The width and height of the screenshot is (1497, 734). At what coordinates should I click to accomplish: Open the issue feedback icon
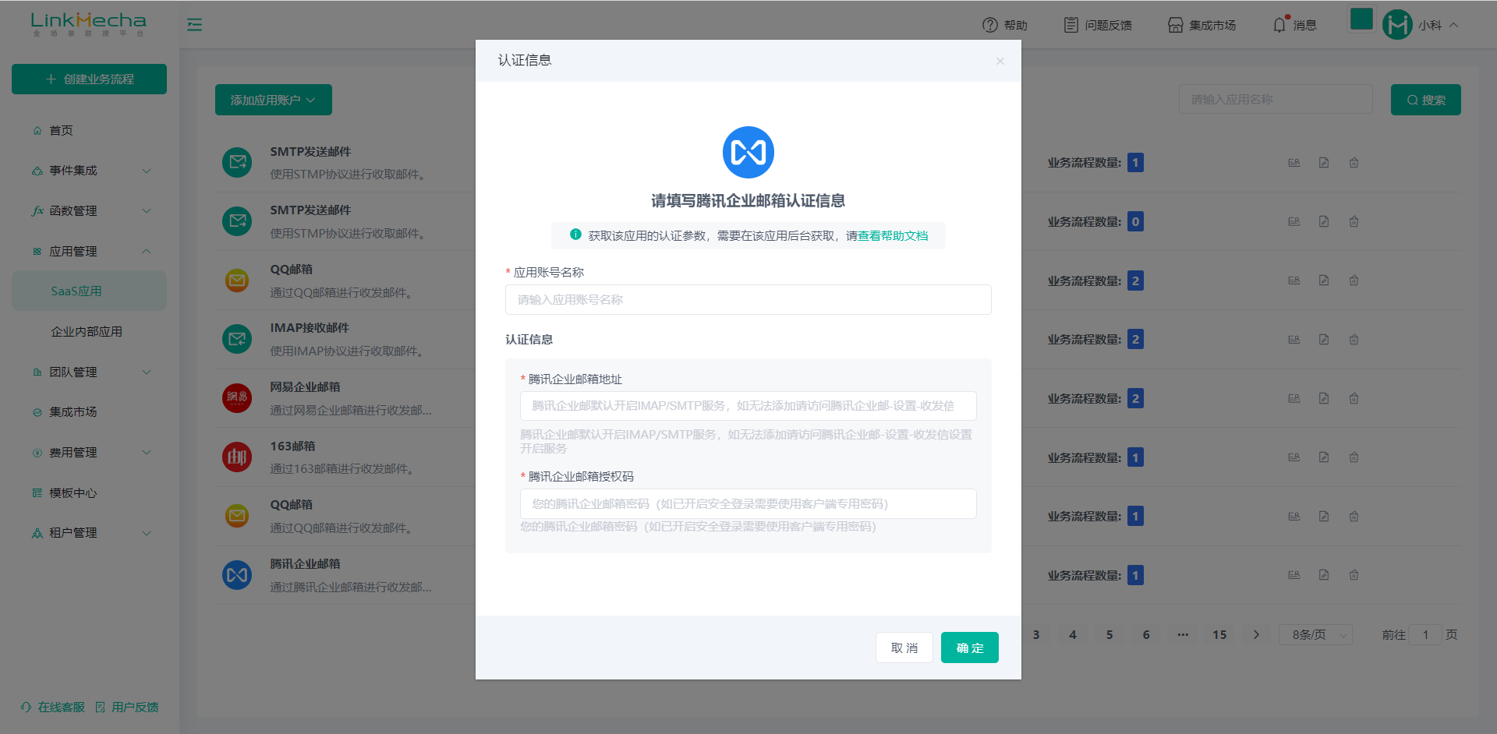[1071, 25]
